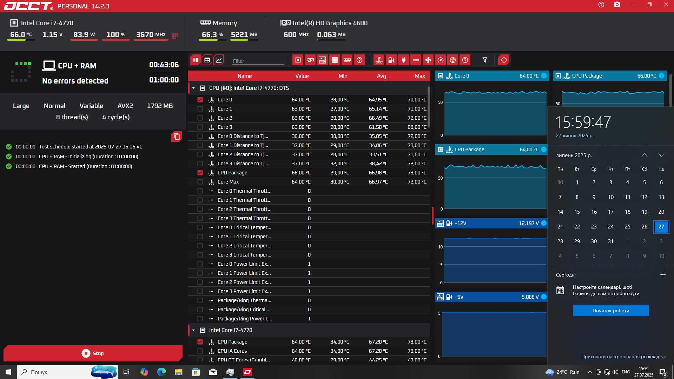This screenshot has height=379, width=674.
Task: Sort table by Avg column
Action: tap(382, 76)
